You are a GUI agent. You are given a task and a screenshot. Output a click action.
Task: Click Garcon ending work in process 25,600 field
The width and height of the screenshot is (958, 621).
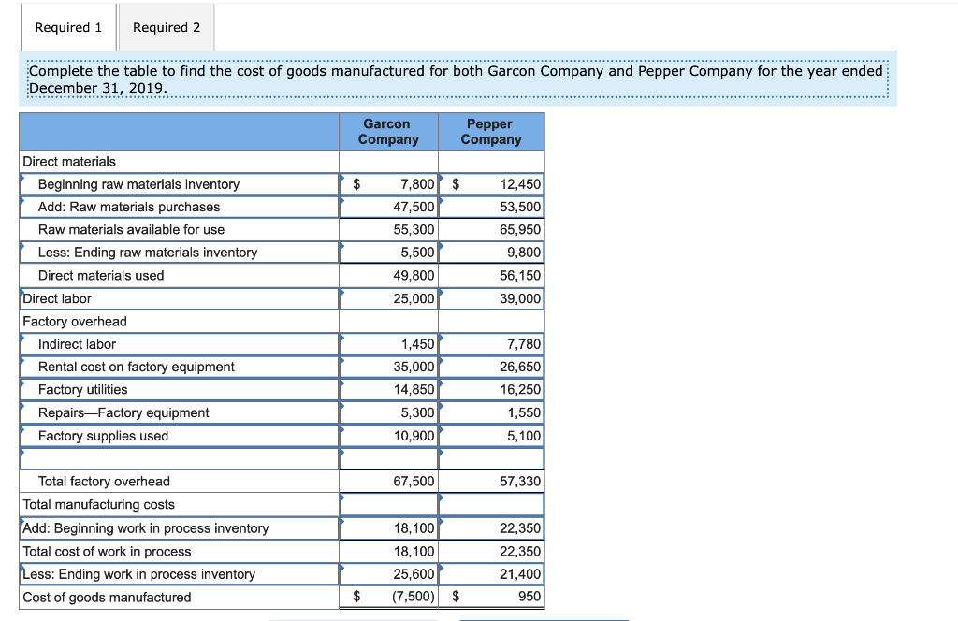coord(388,574)
